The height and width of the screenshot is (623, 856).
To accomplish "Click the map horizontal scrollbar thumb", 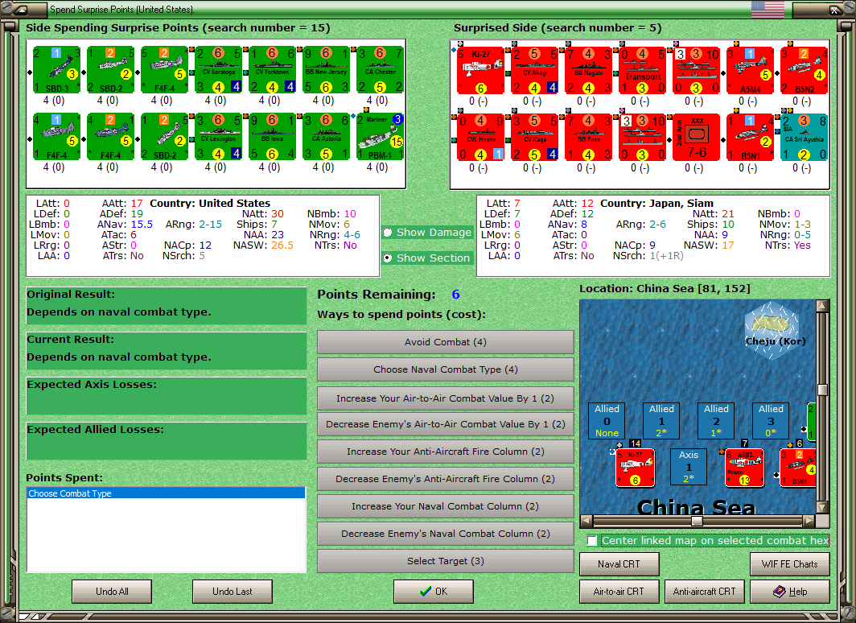I will pyautogui.click(x=697, y=521).
